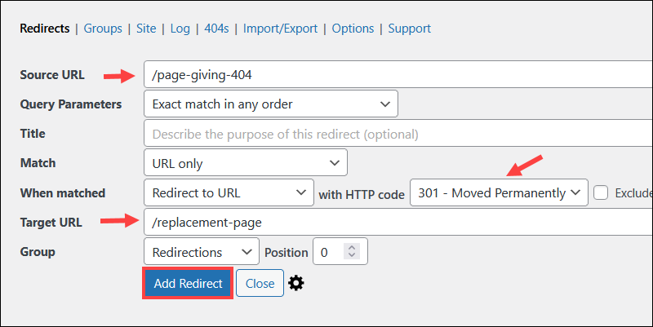
Task: Navigate to the Options tab
Action: 353,29
